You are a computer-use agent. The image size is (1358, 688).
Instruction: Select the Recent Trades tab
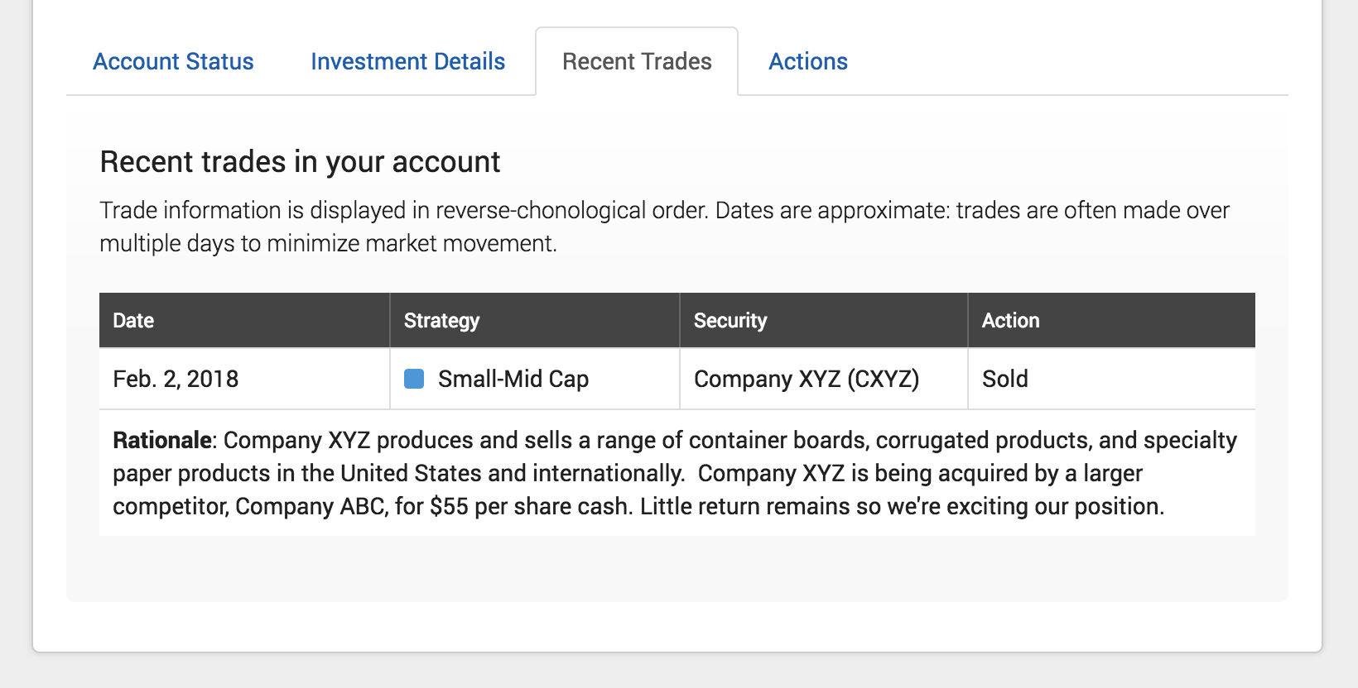tap(636, 61)
